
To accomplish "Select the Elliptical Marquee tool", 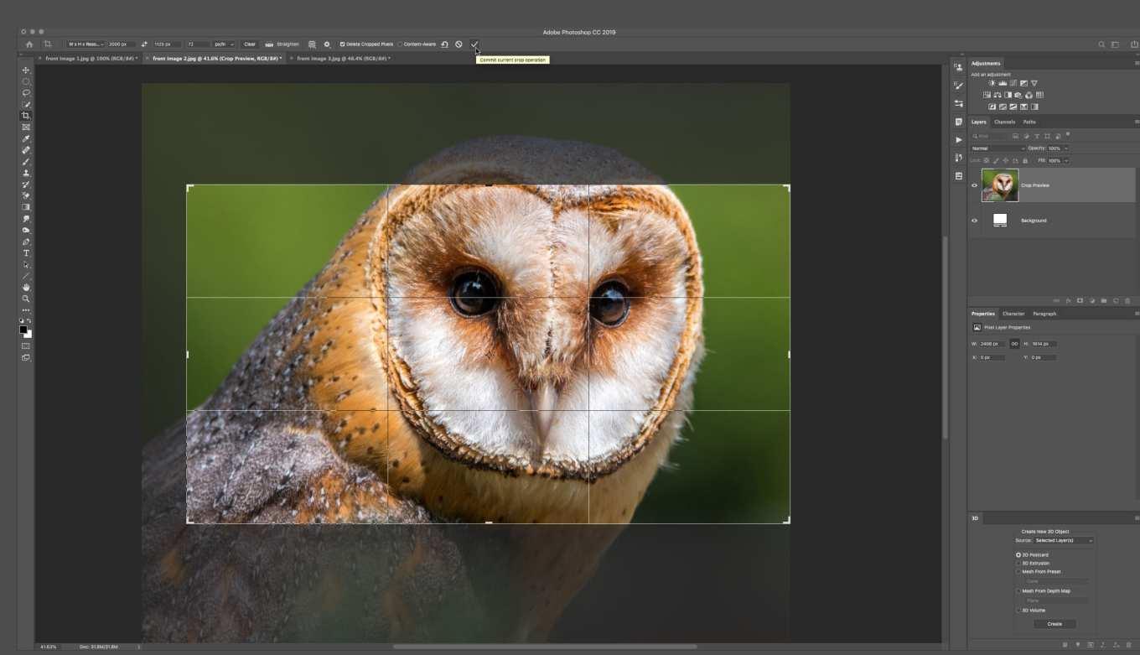I will [26, 81].
